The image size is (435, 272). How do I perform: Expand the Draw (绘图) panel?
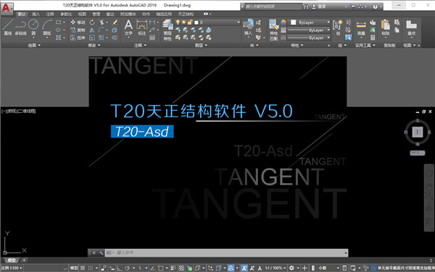[34, 45]
